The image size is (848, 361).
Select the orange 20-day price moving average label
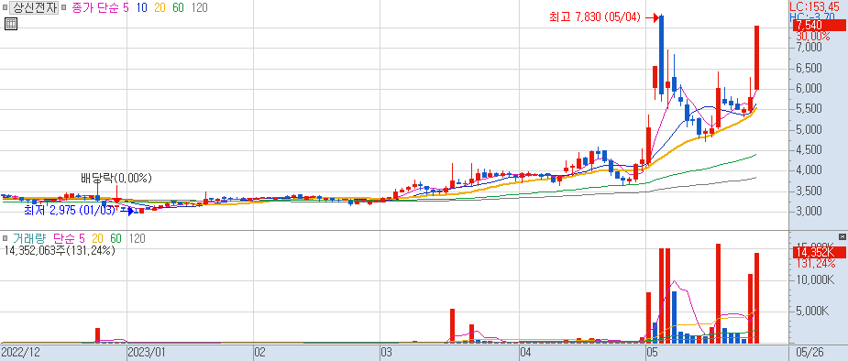[x=160, y=7]
